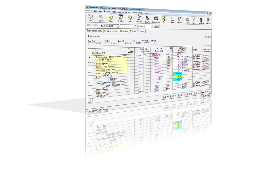Switch to the Custom tab

tap(141, 31)
